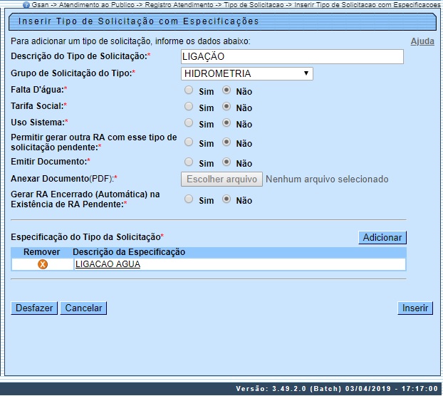This screenshot has height=396, width=443.
Task: Open the Ajuda help link
Action: click(422, 41)
